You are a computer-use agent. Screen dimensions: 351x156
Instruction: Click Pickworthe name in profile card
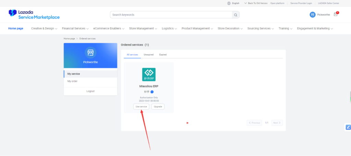point(90,62)
